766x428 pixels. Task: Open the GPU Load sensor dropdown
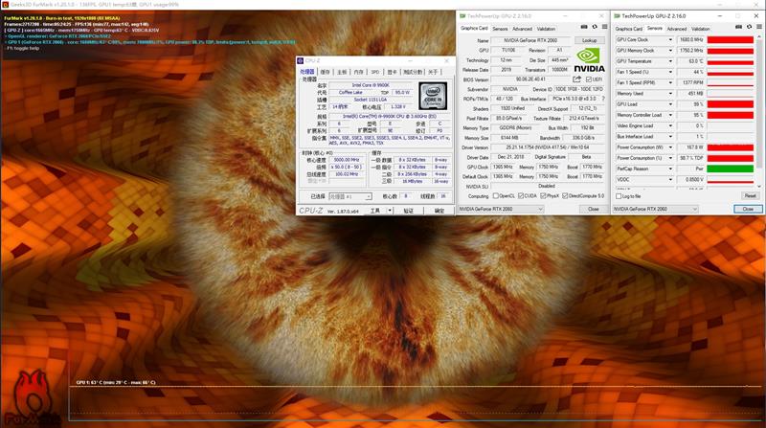670,104
